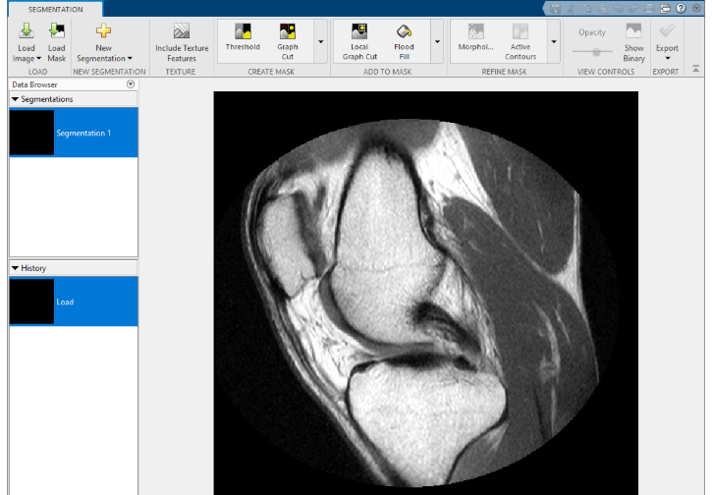Click the Export checkmark button
Viewport: 713px width, 495px height.
tap(667, 30)
